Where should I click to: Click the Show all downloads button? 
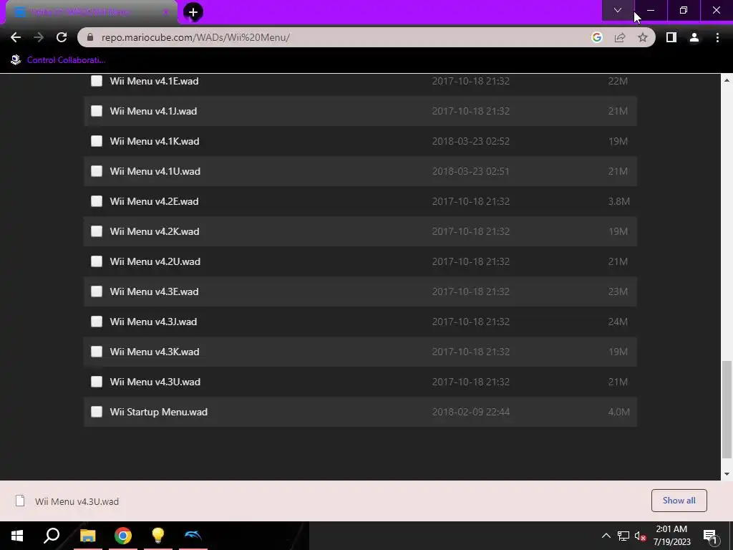tap(679, 501)
